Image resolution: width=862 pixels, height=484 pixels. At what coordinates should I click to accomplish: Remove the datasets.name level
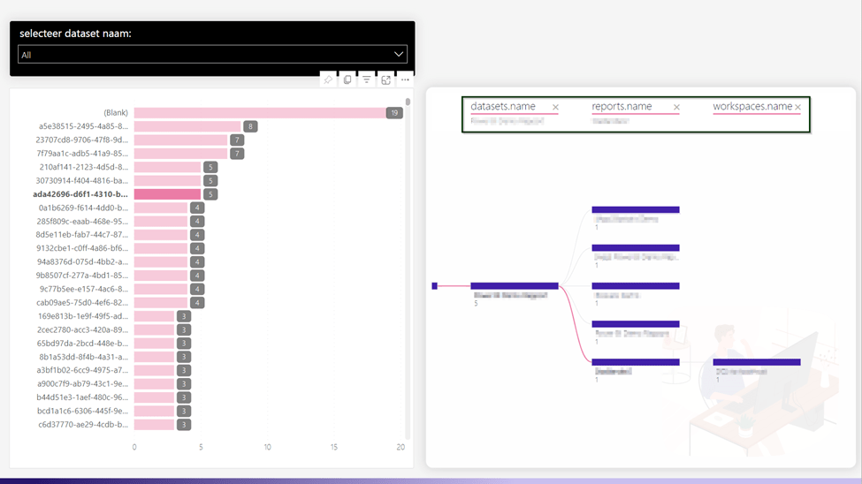tap(555, 108)
